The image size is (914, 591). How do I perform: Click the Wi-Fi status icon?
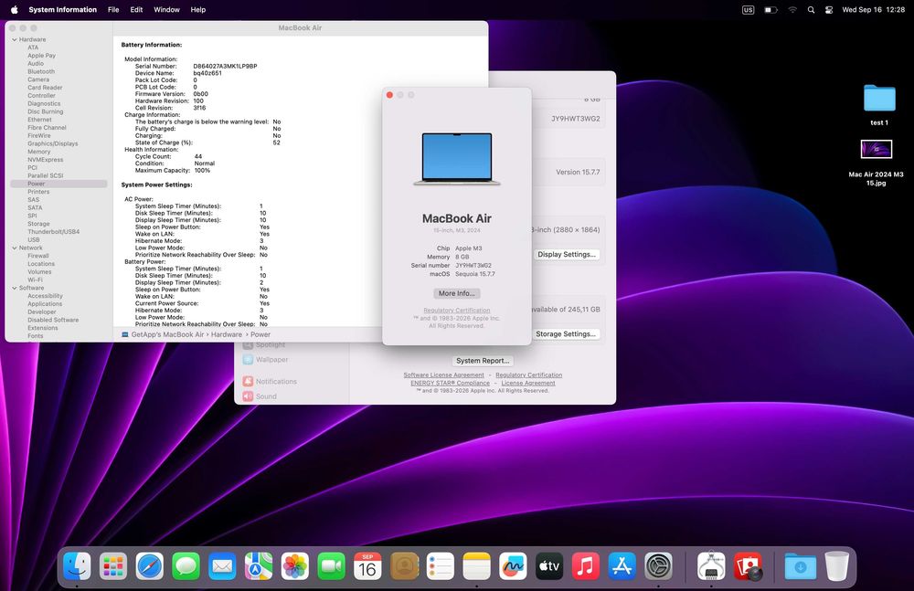point(792,10)
